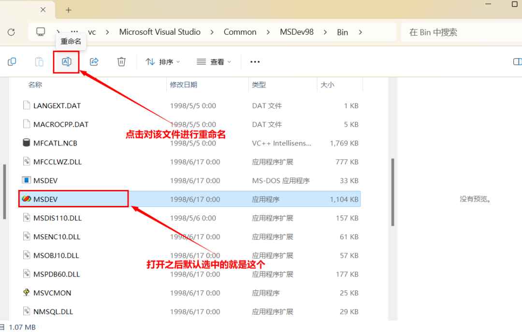Sort by the 大小 column header

pos(327,85)
